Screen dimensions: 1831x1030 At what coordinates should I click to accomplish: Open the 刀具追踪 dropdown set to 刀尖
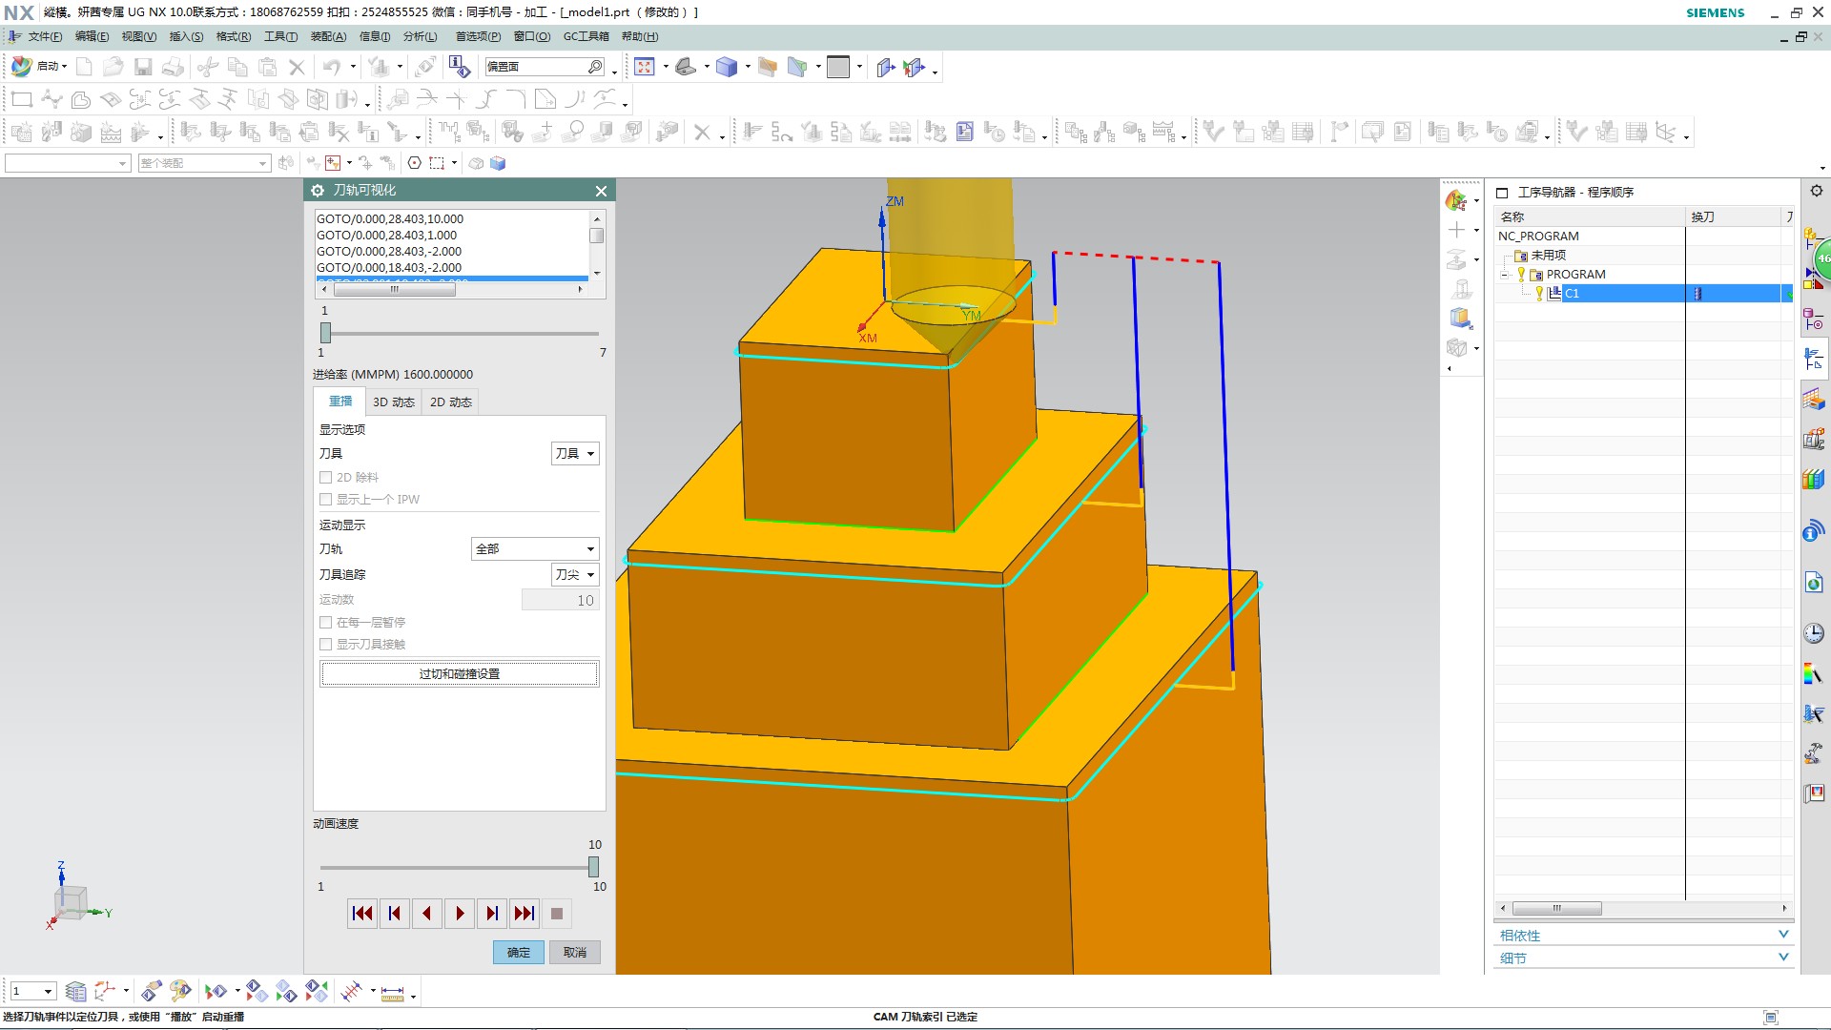pos(575,574)
